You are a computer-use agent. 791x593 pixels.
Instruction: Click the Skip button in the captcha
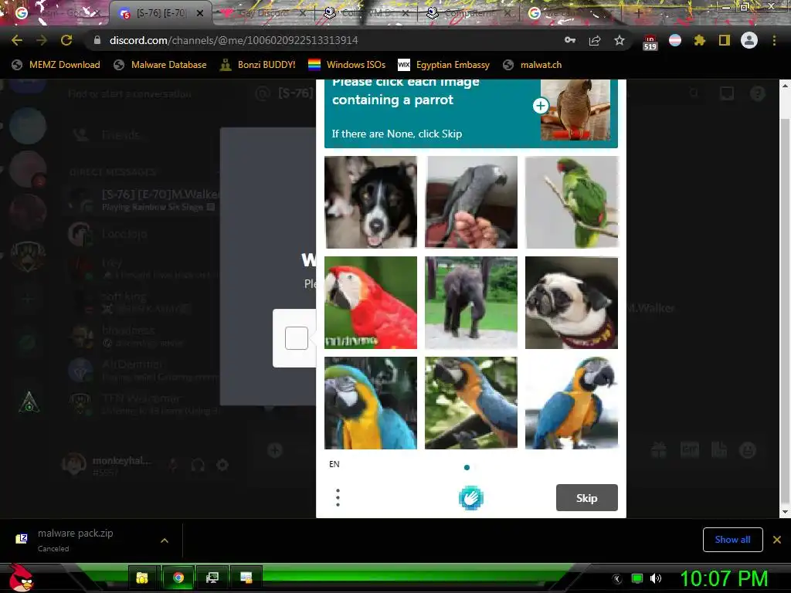[x=587, y=498]
